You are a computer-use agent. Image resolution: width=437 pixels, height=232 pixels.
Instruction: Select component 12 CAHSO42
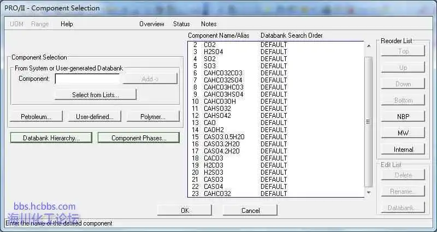276,116
